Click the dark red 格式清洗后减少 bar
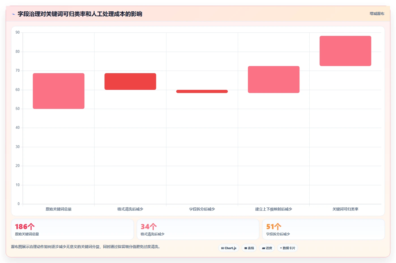Image resolution: width=396 pixels, height=263 pixels. click(130, 81)
